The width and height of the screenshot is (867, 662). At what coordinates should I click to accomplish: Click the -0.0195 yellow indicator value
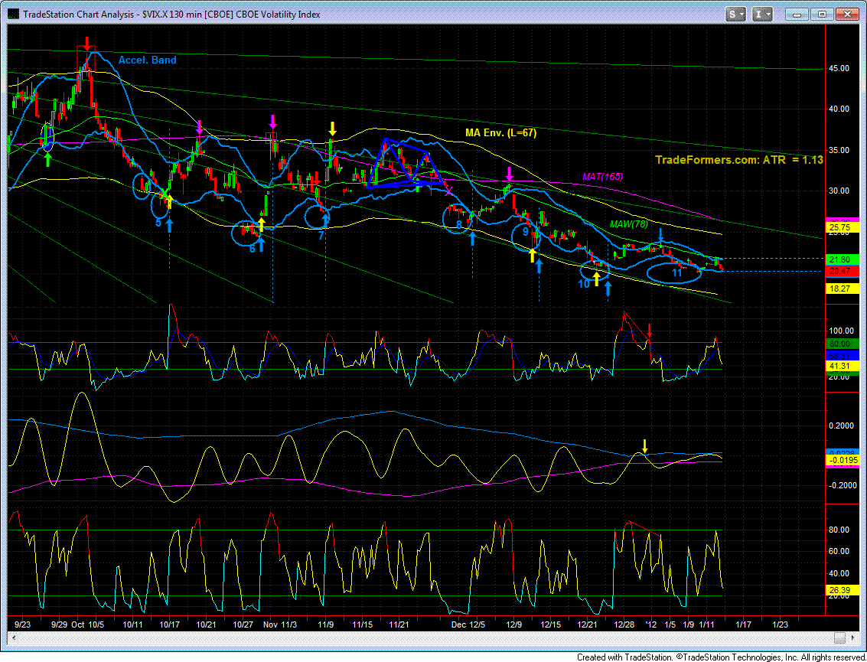[842, 461]
